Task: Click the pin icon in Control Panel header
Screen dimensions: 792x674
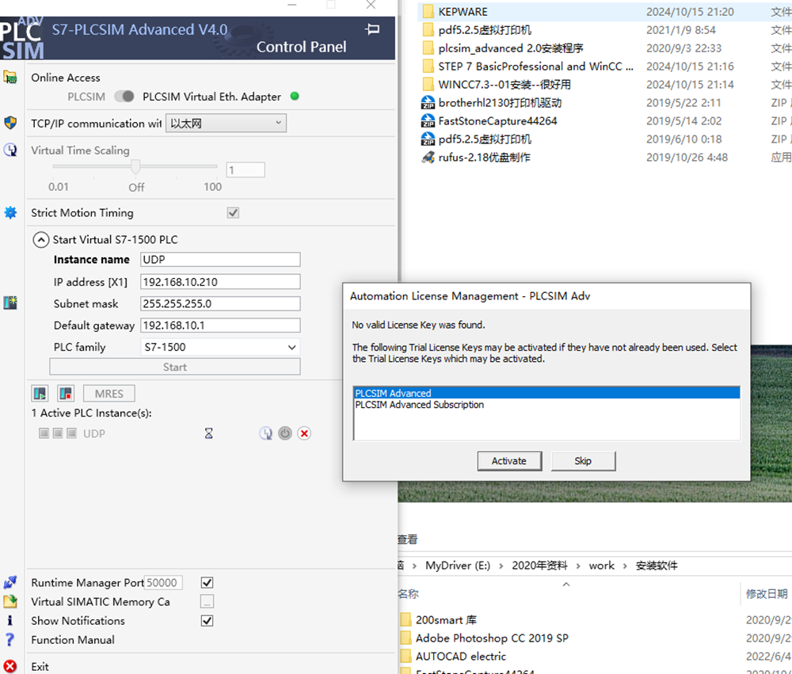Action: 372,29
